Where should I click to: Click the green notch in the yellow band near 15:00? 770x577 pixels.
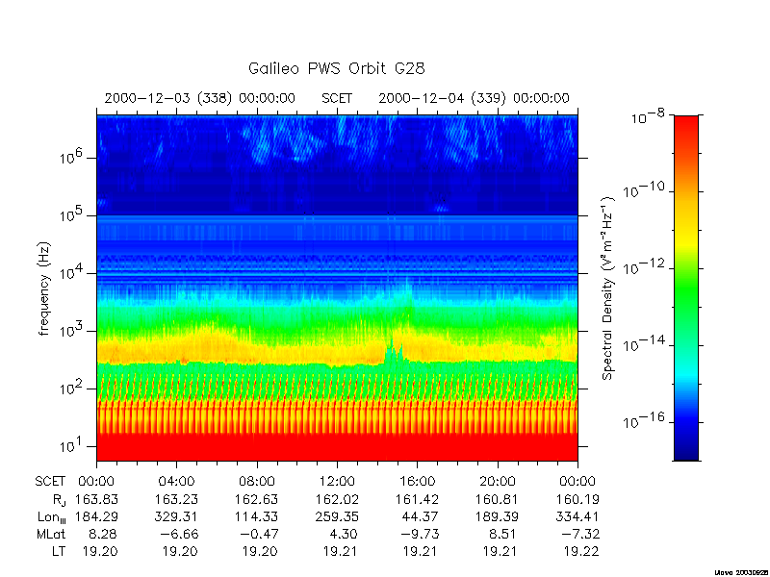point(394,353)
